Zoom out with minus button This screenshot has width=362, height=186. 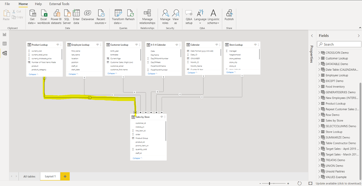[x=260, y=184]
